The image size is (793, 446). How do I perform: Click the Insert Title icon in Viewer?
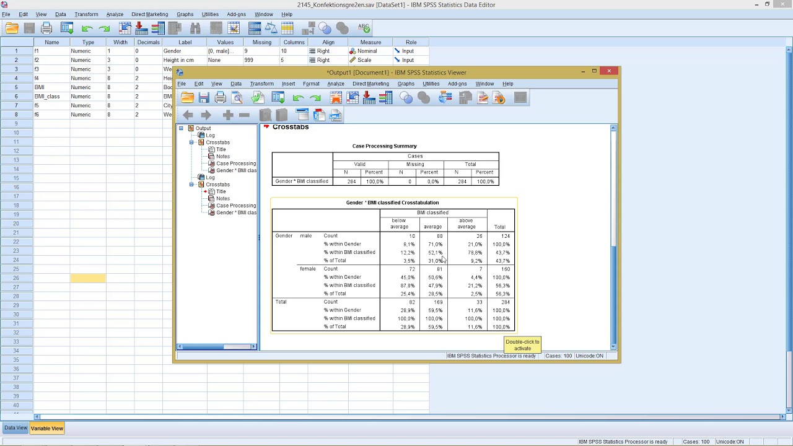pos(319,115)
